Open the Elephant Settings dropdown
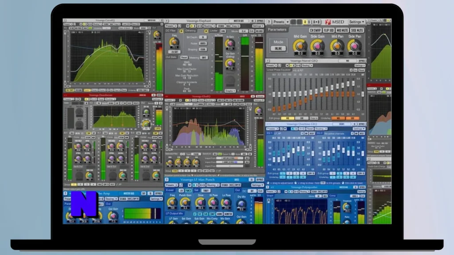The image size is (454, 255). pos(258,26)
